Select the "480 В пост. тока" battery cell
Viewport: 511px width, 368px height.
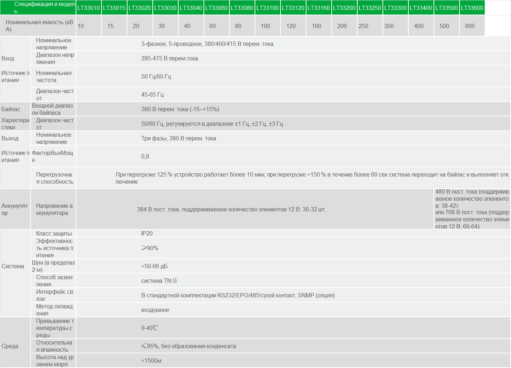472,209
